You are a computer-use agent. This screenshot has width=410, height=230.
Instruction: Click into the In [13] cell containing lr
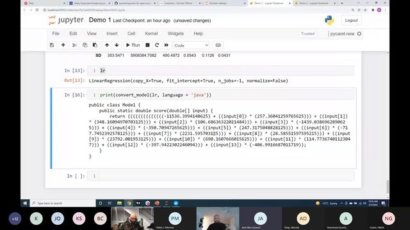220,71
